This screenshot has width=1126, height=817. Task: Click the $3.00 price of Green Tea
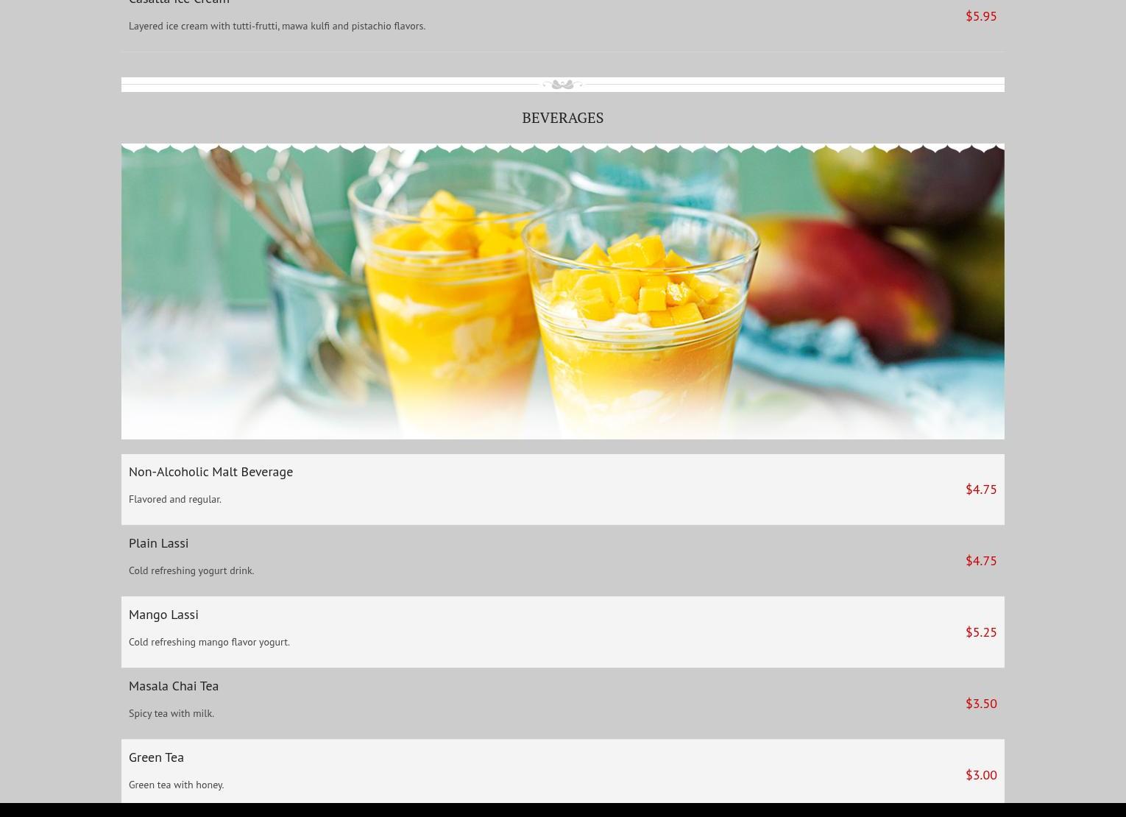[x=981, y=775]
